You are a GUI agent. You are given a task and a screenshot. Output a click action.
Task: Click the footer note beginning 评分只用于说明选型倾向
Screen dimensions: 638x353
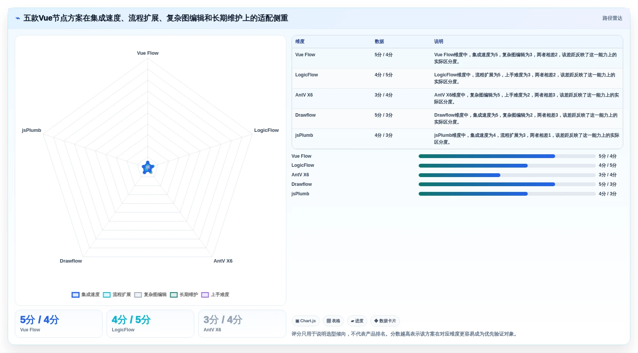coord(405,334)
